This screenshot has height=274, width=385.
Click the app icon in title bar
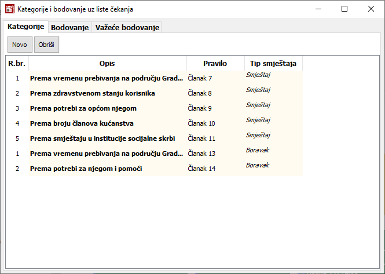pos(9,9)
